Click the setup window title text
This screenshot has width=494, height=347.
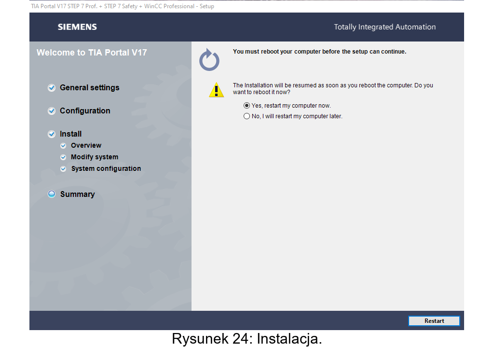[123, 6]
